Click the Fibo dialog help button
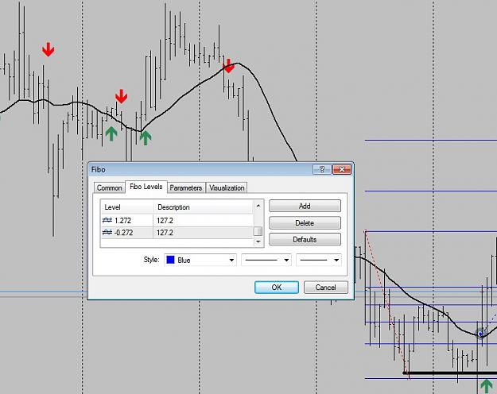Viewport: 497px width, 394px height. click(x=322, y=169)
